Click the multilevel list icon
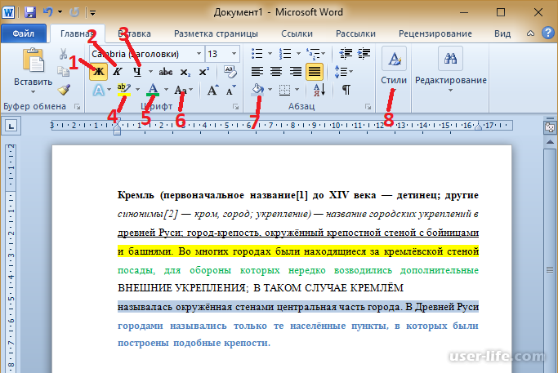Viewport: 558px width, 373px height. [313, 54]
